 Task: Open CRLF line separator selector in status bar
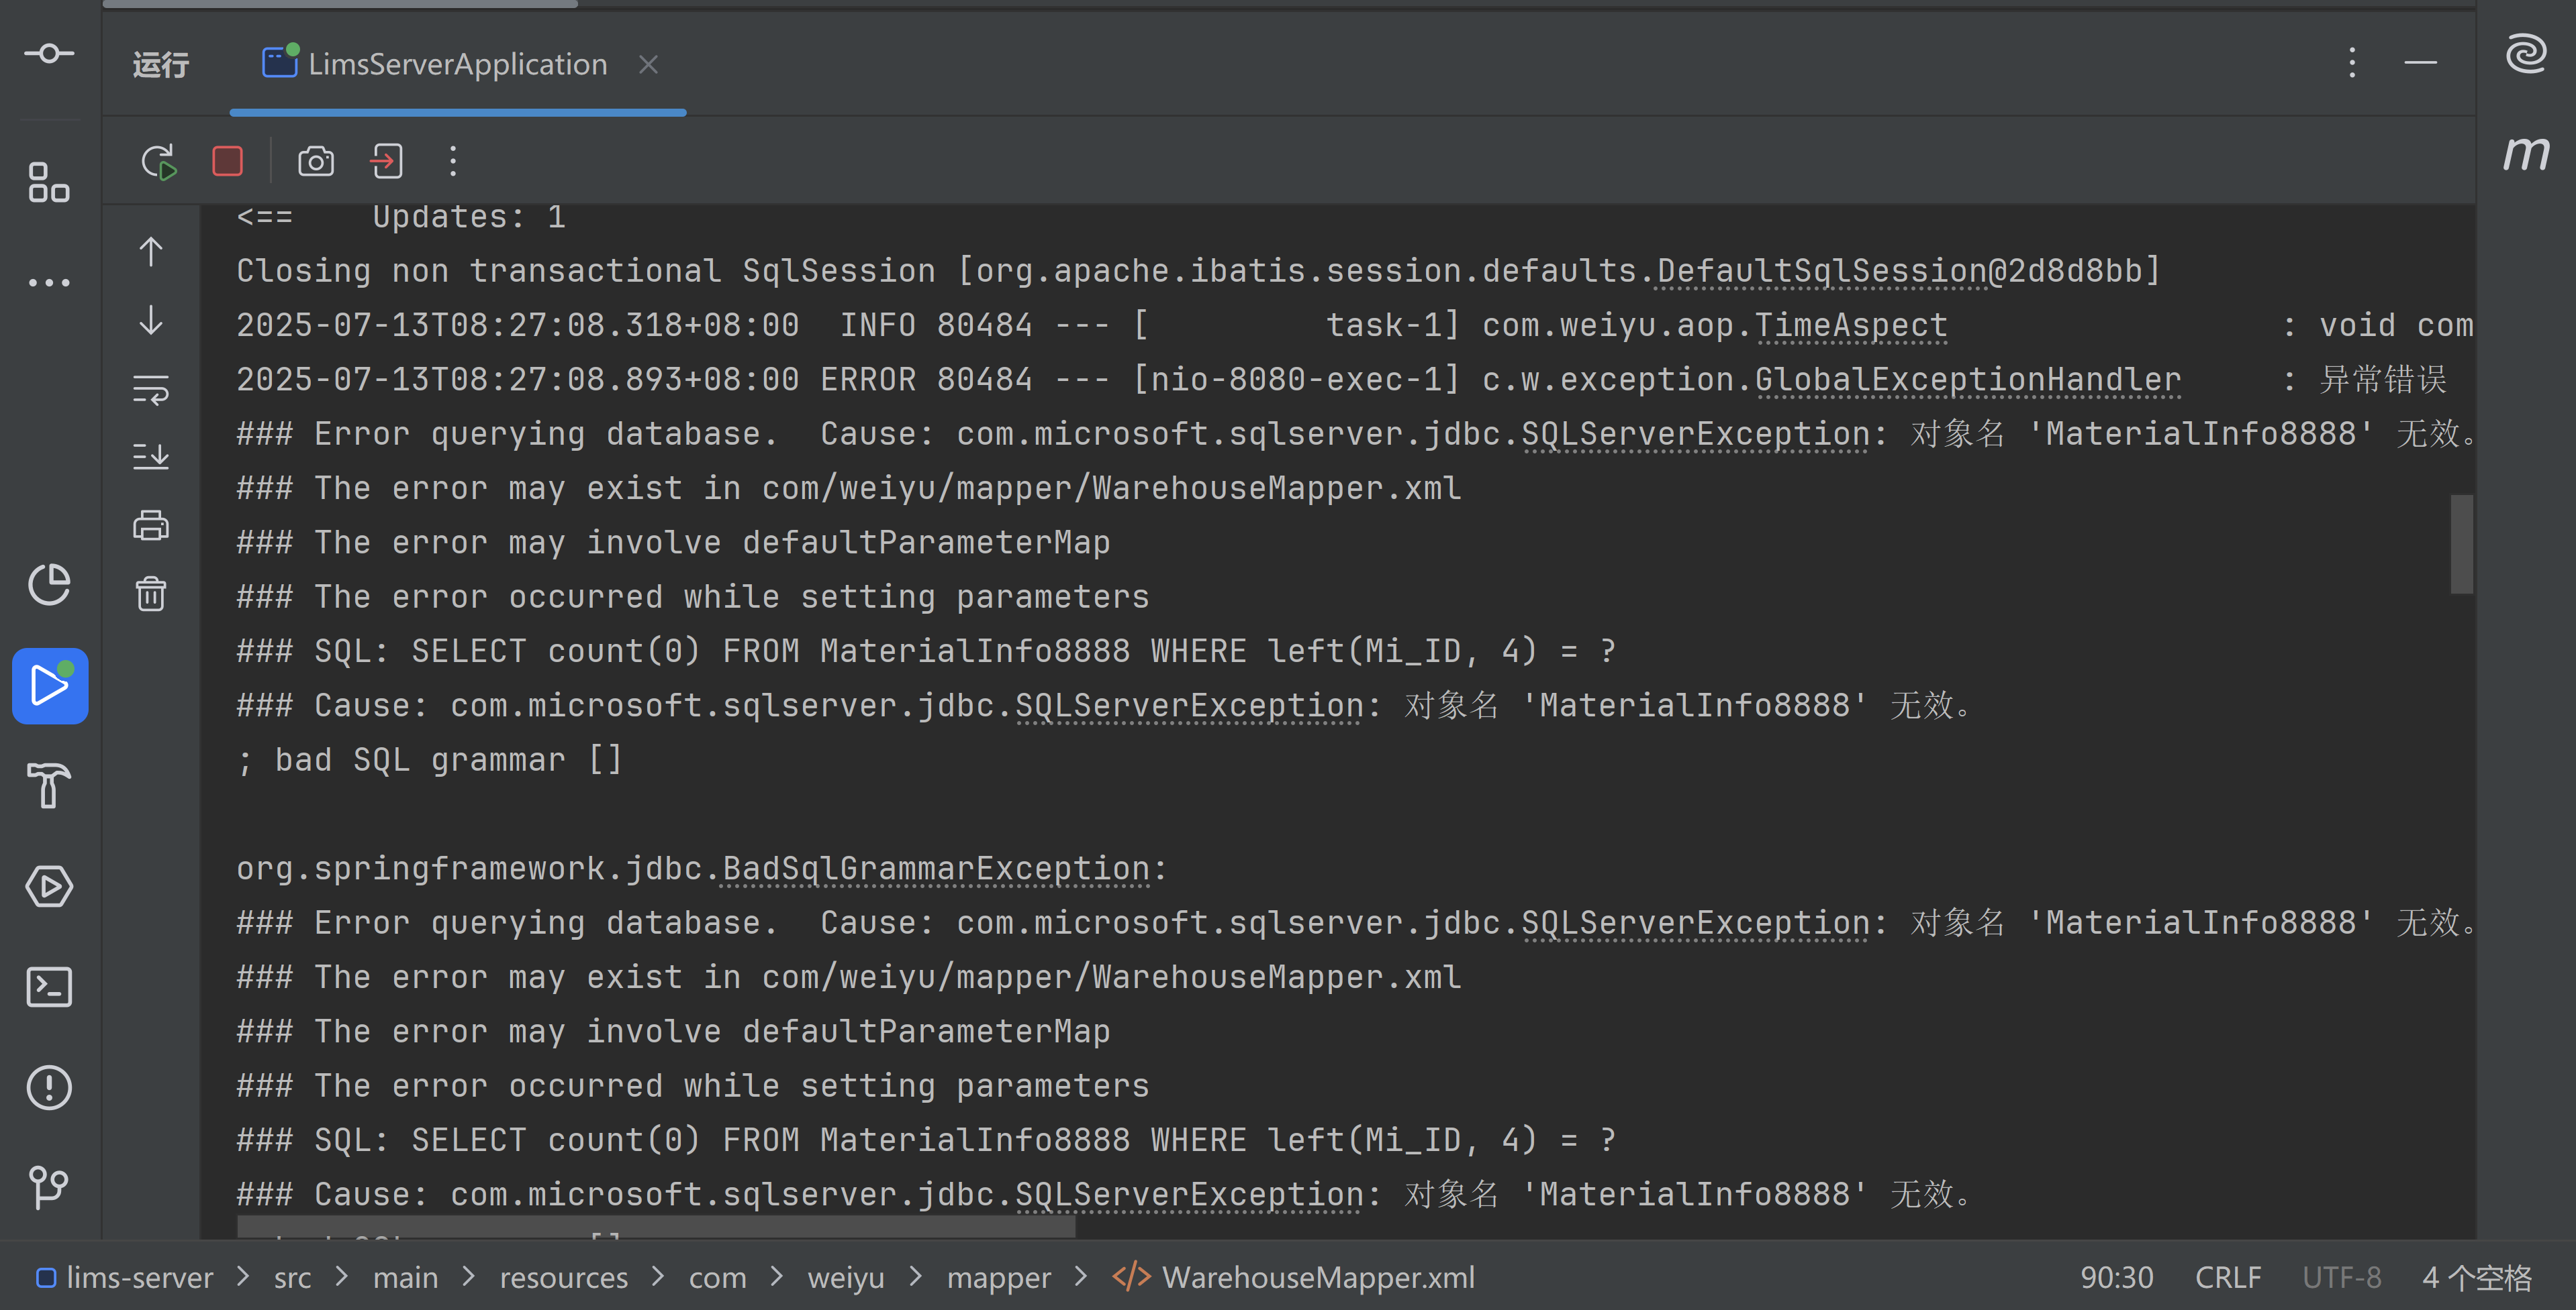(x=2227, y=1277)
